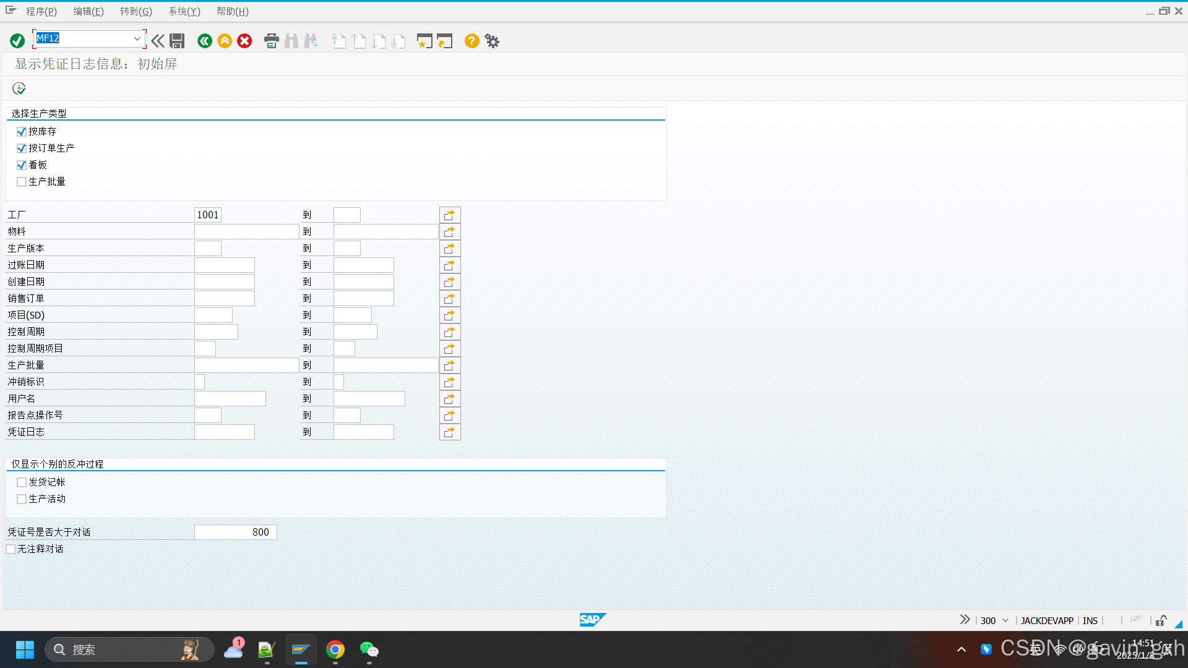The height and width of the screenshot is (668, 1188).
Task: Click the customize layout gear icon
Action: (492, 41)
